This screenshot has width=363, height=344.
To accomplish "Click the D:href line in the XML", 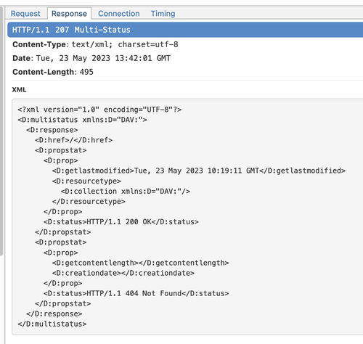I will [x=73, y=140].
